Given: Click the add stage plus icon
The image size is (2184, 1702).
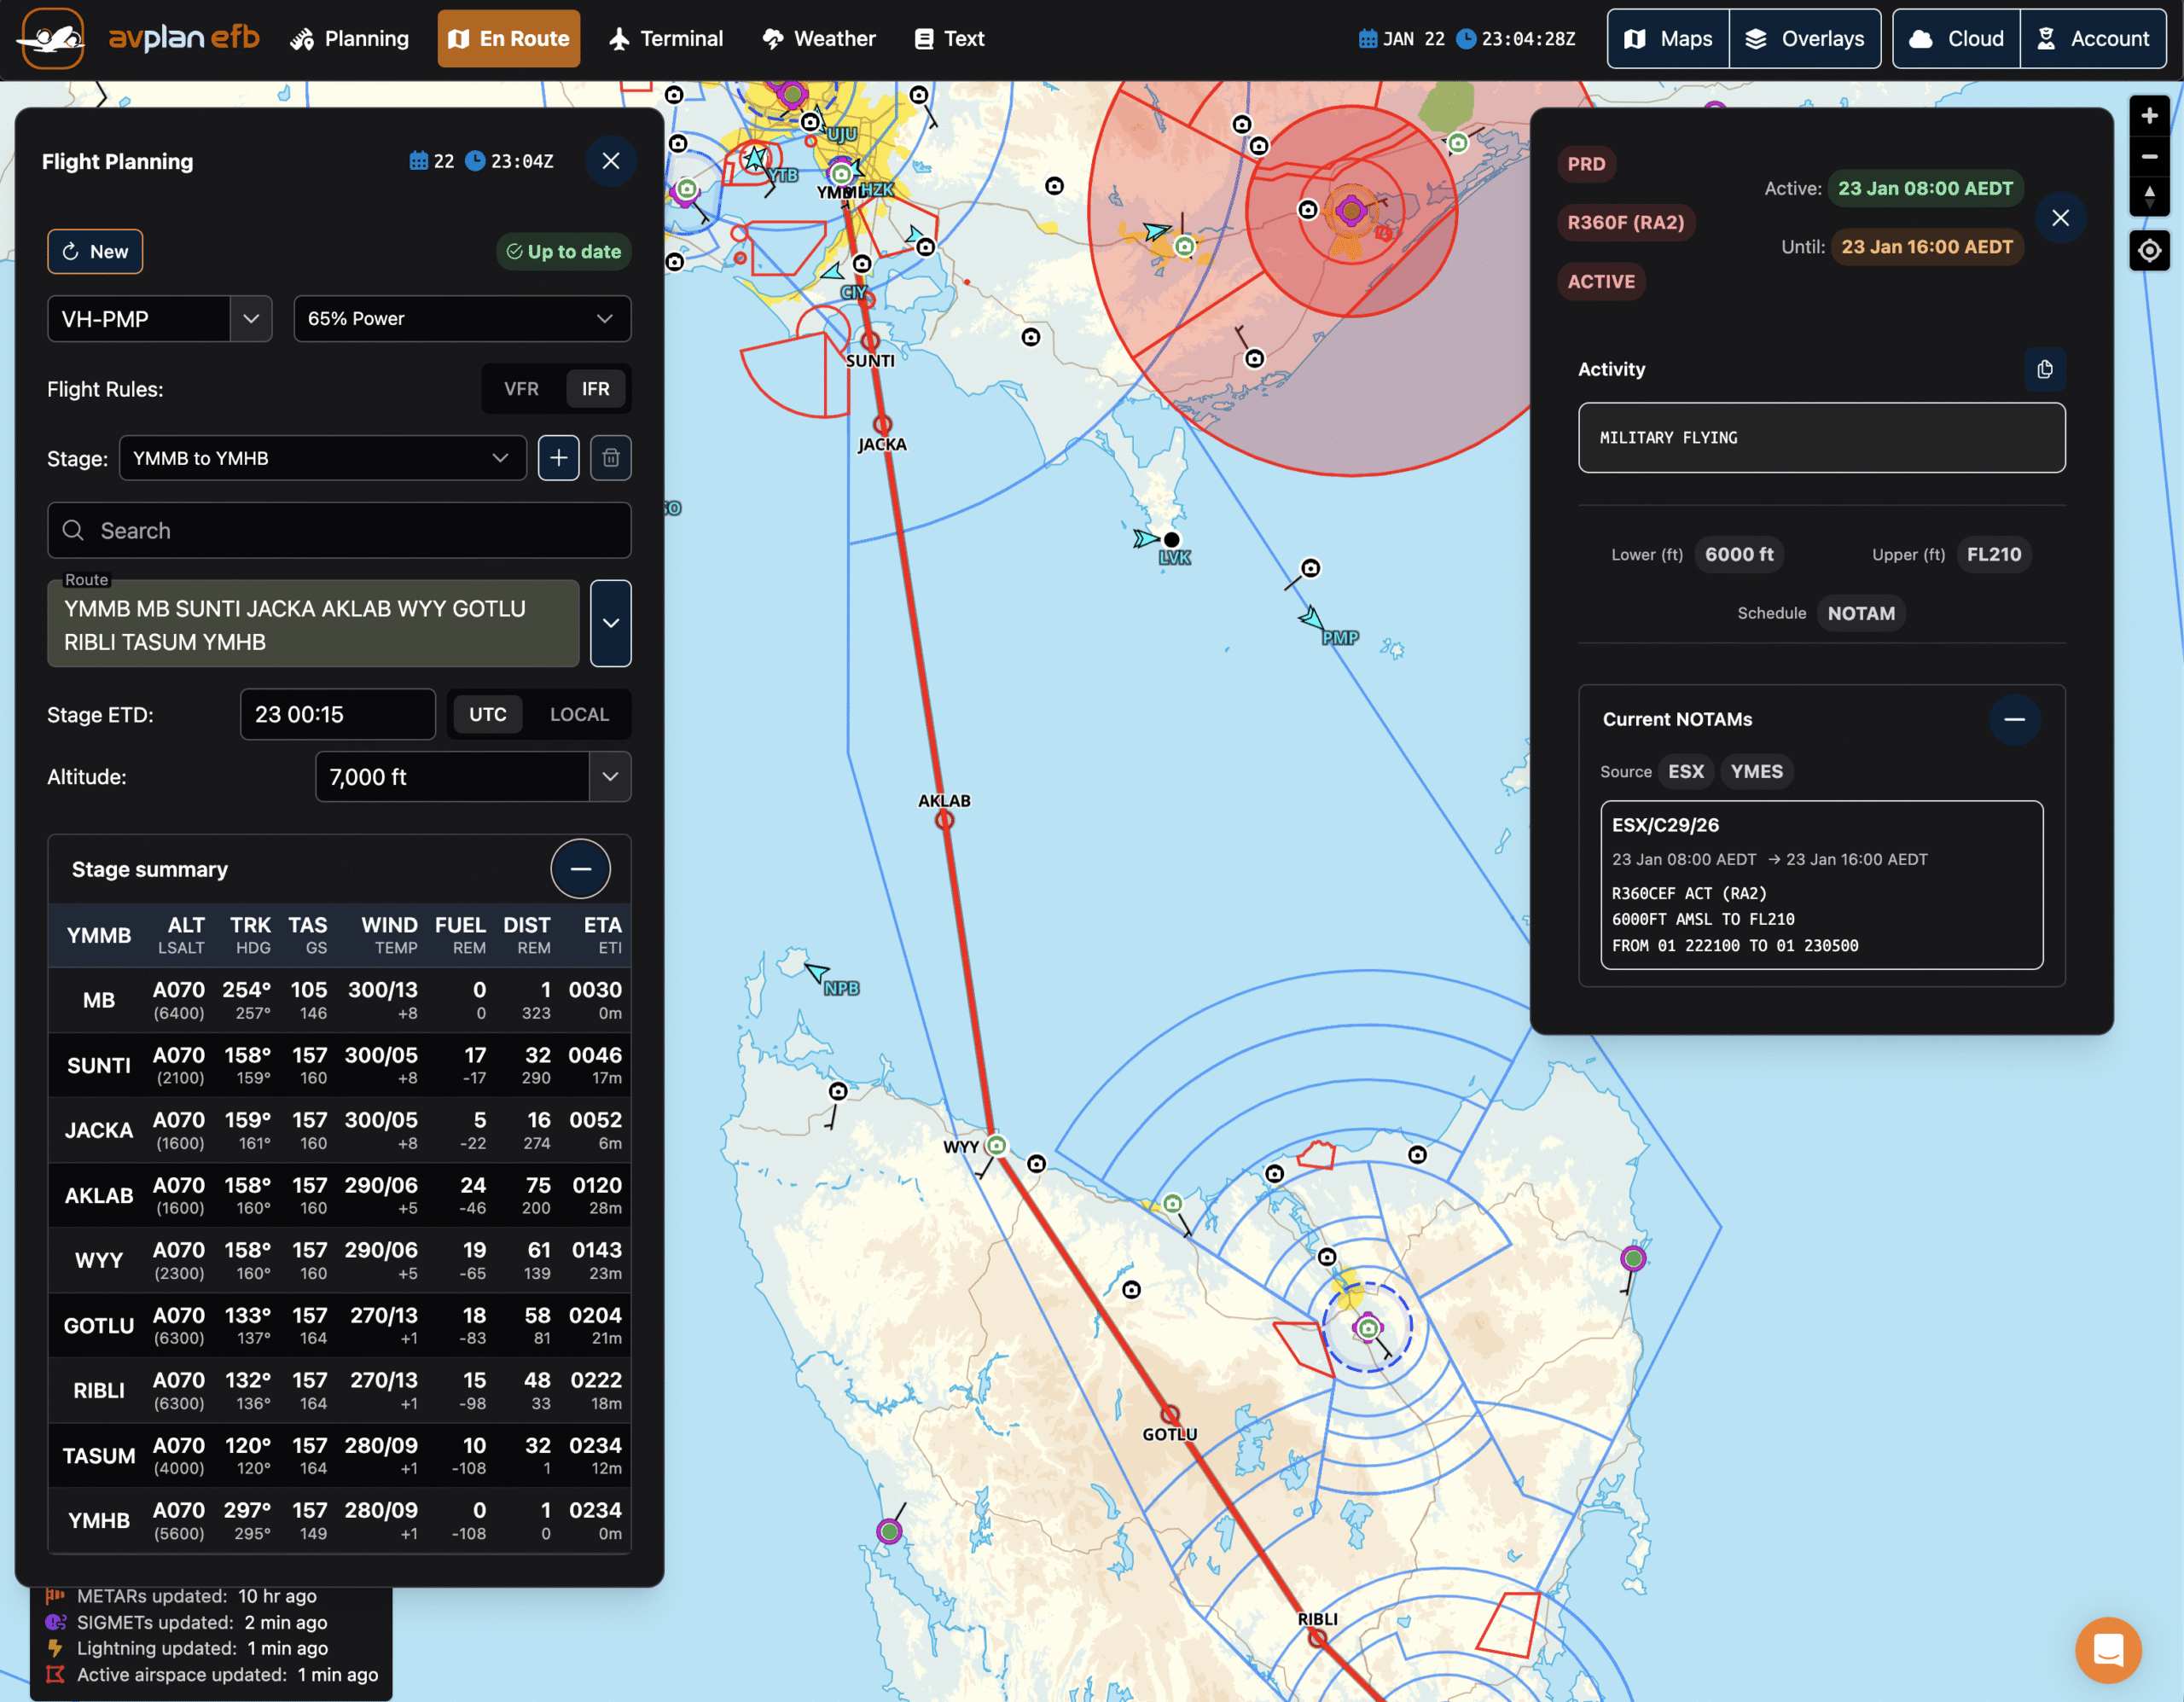Looking at the screenshot, I should pyautogui.click(x=558, y=458).
